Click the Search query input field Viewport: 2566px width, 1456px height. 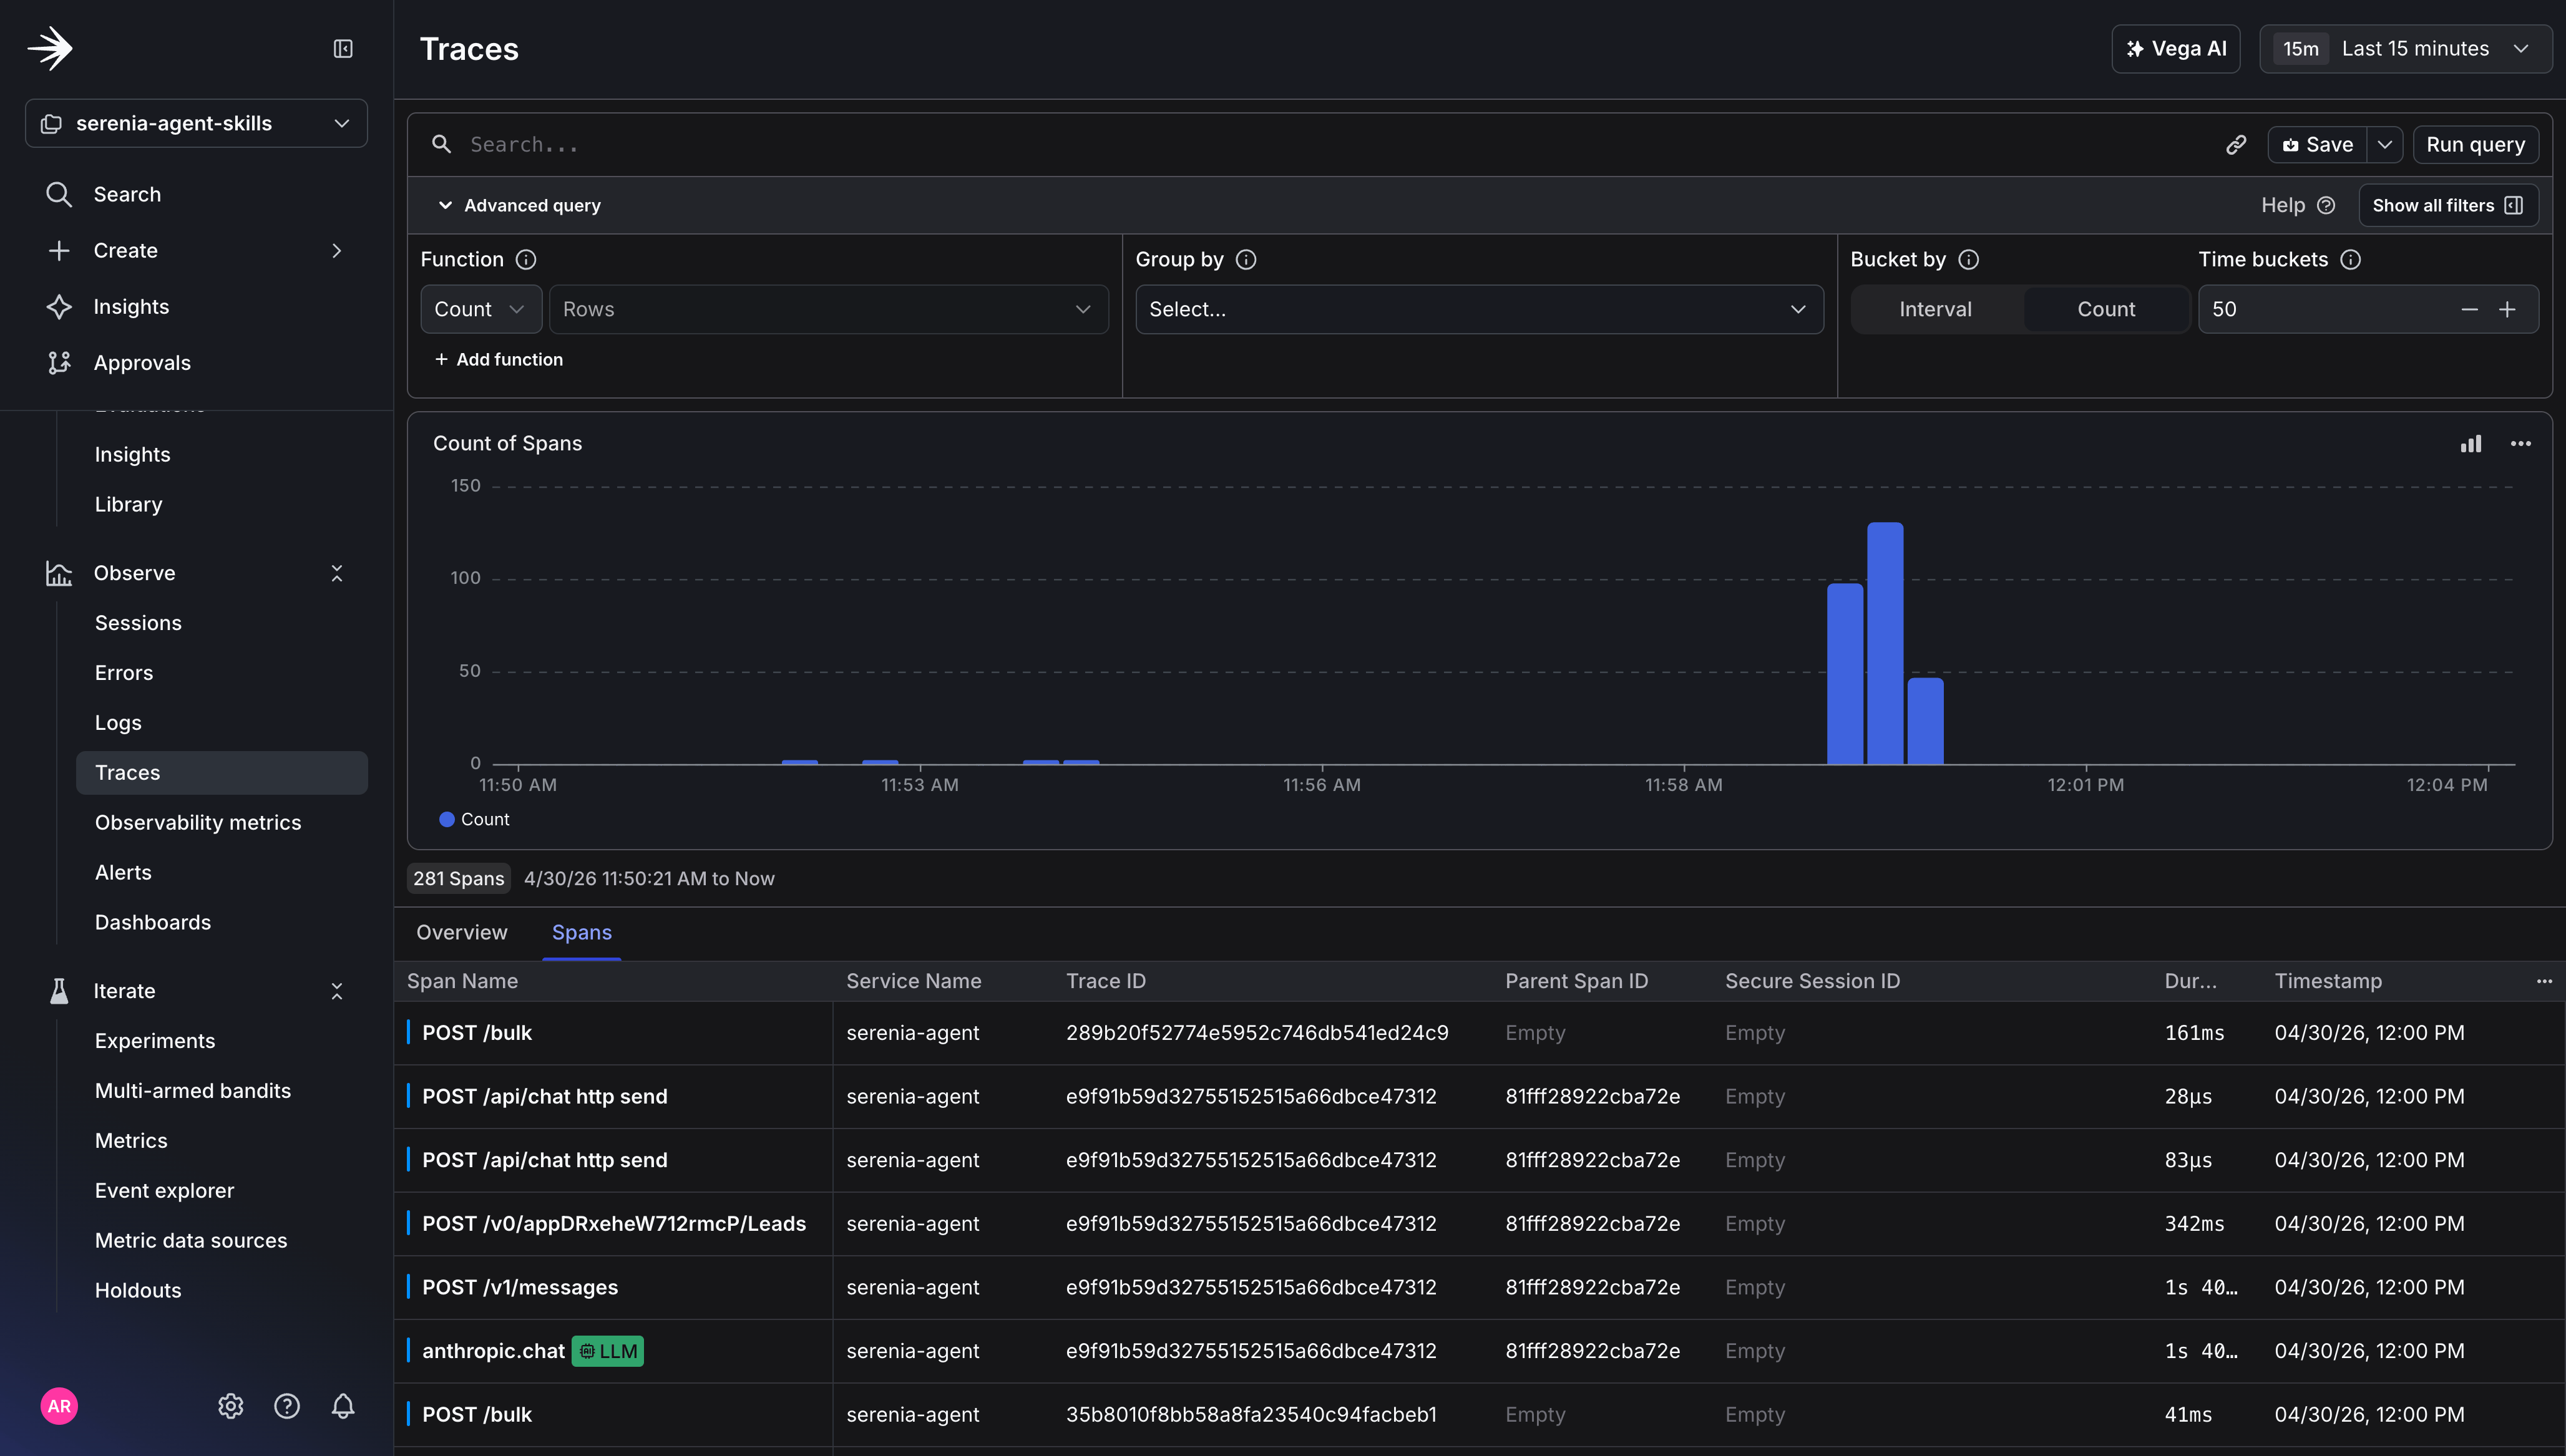click(1320, 145)
